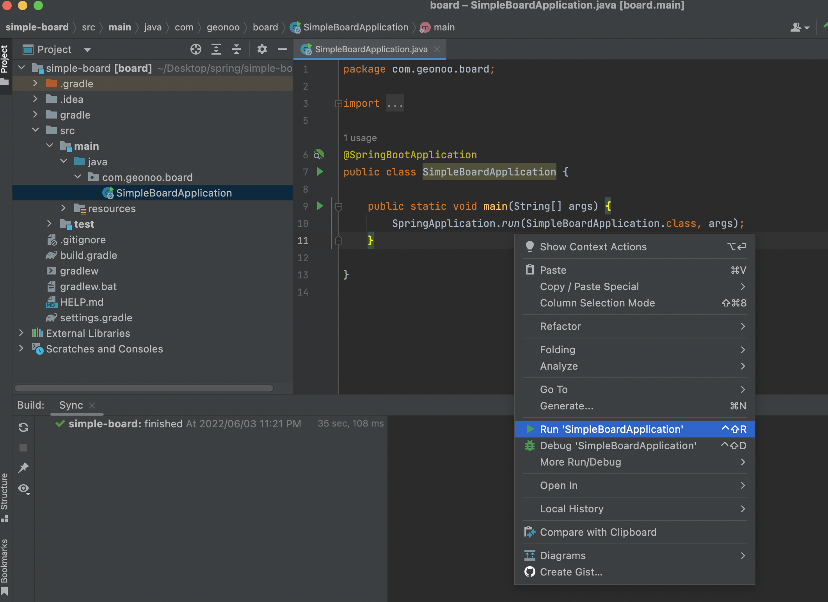Image resolution: width=828 pixels, height=602 pixels.
Task: Expand the resources folder
Action: [x=64, y=209]
